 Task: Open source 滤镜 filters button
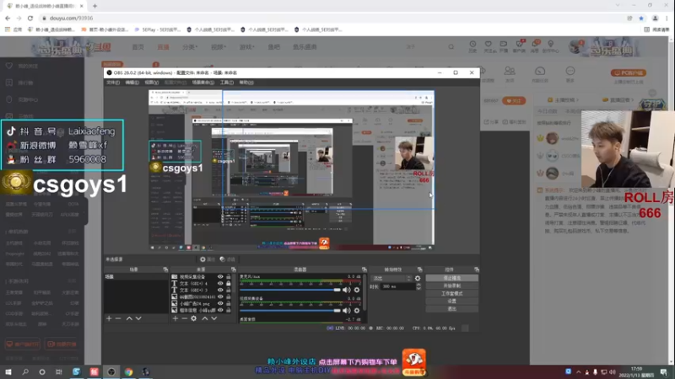227,259
